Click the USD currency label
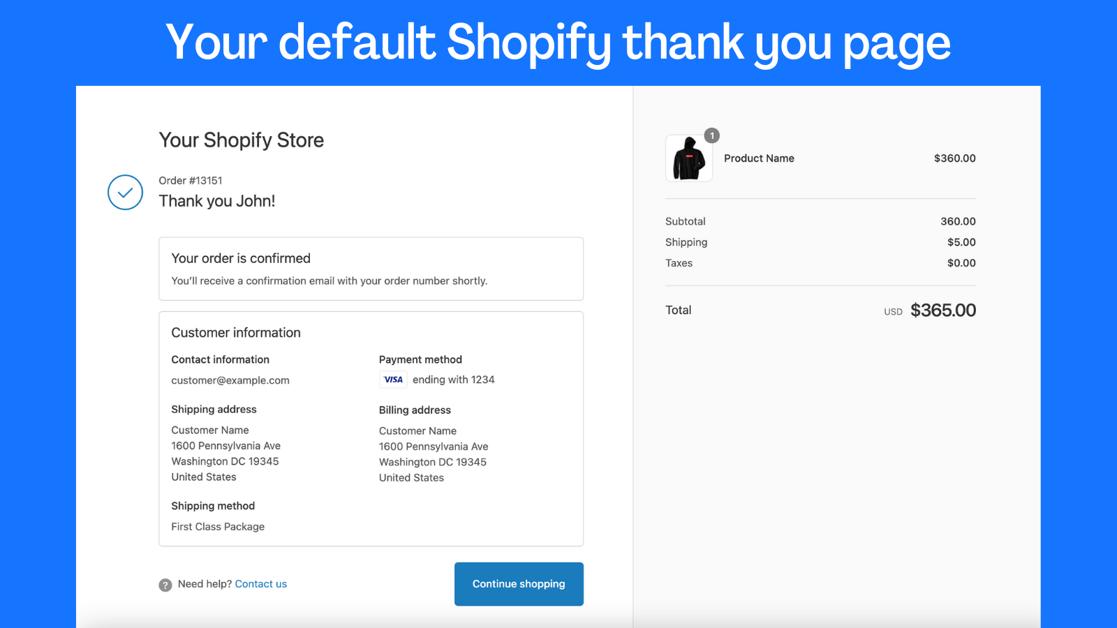Viewport: 1117px width, 628px height. [x=893, y=312]
